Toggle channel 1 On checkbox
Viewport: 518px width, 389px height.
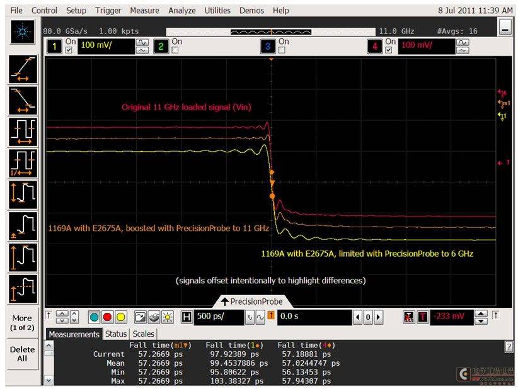tap(69, 50)
